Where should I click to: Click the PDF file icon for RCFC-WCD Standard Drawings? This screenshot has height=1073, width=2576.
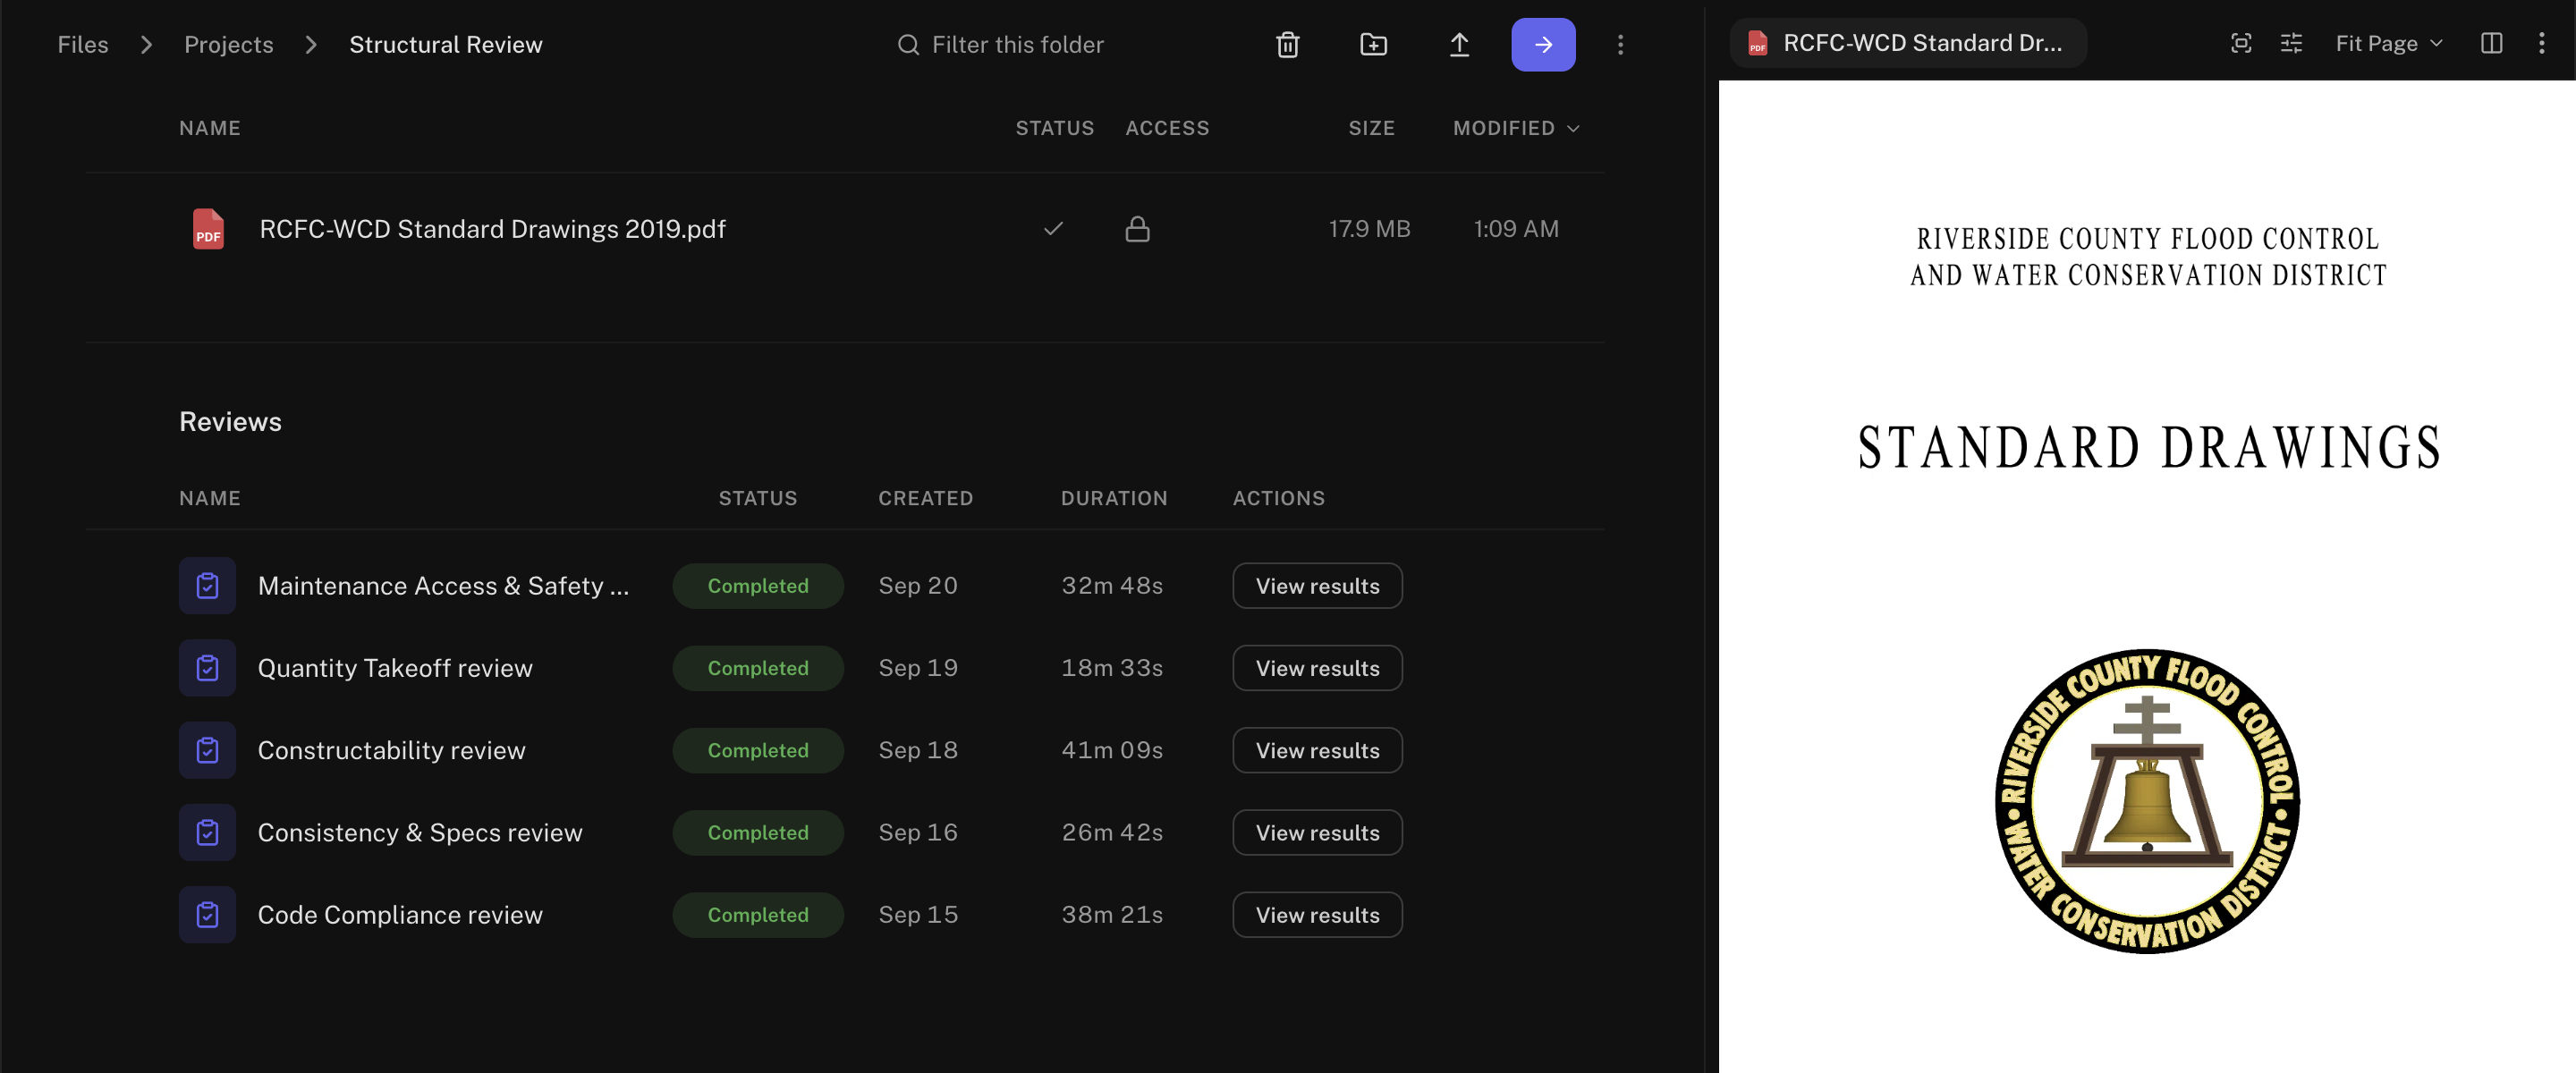208,229
